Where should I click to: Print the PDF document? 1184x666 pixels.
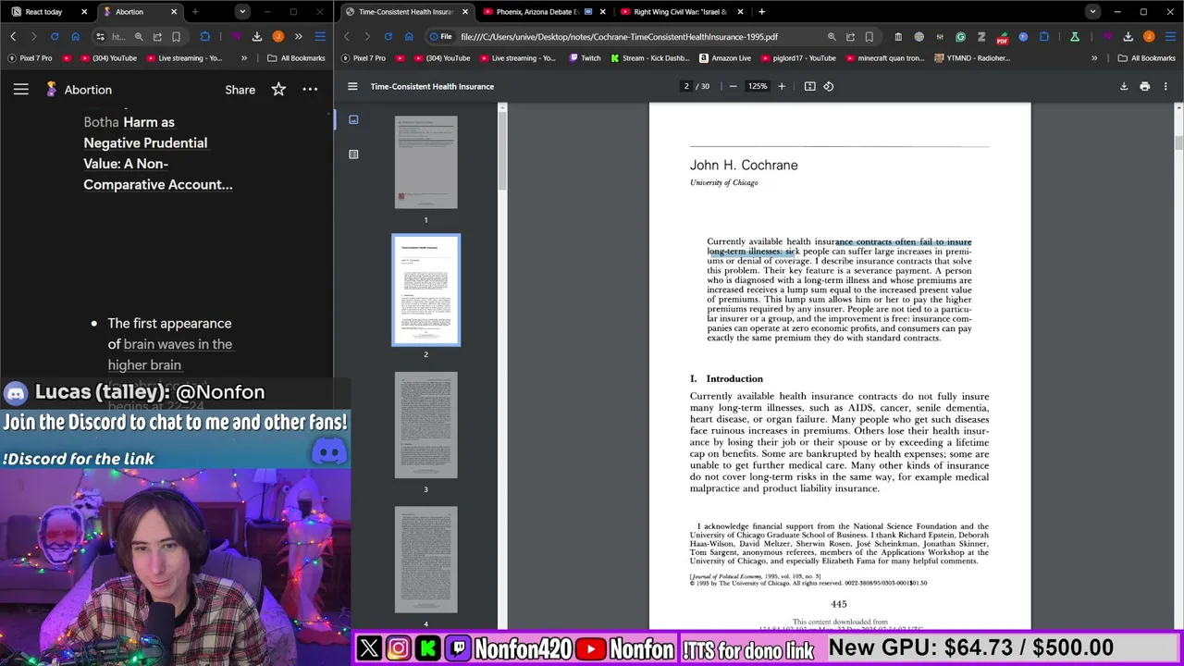(1144, 86)
